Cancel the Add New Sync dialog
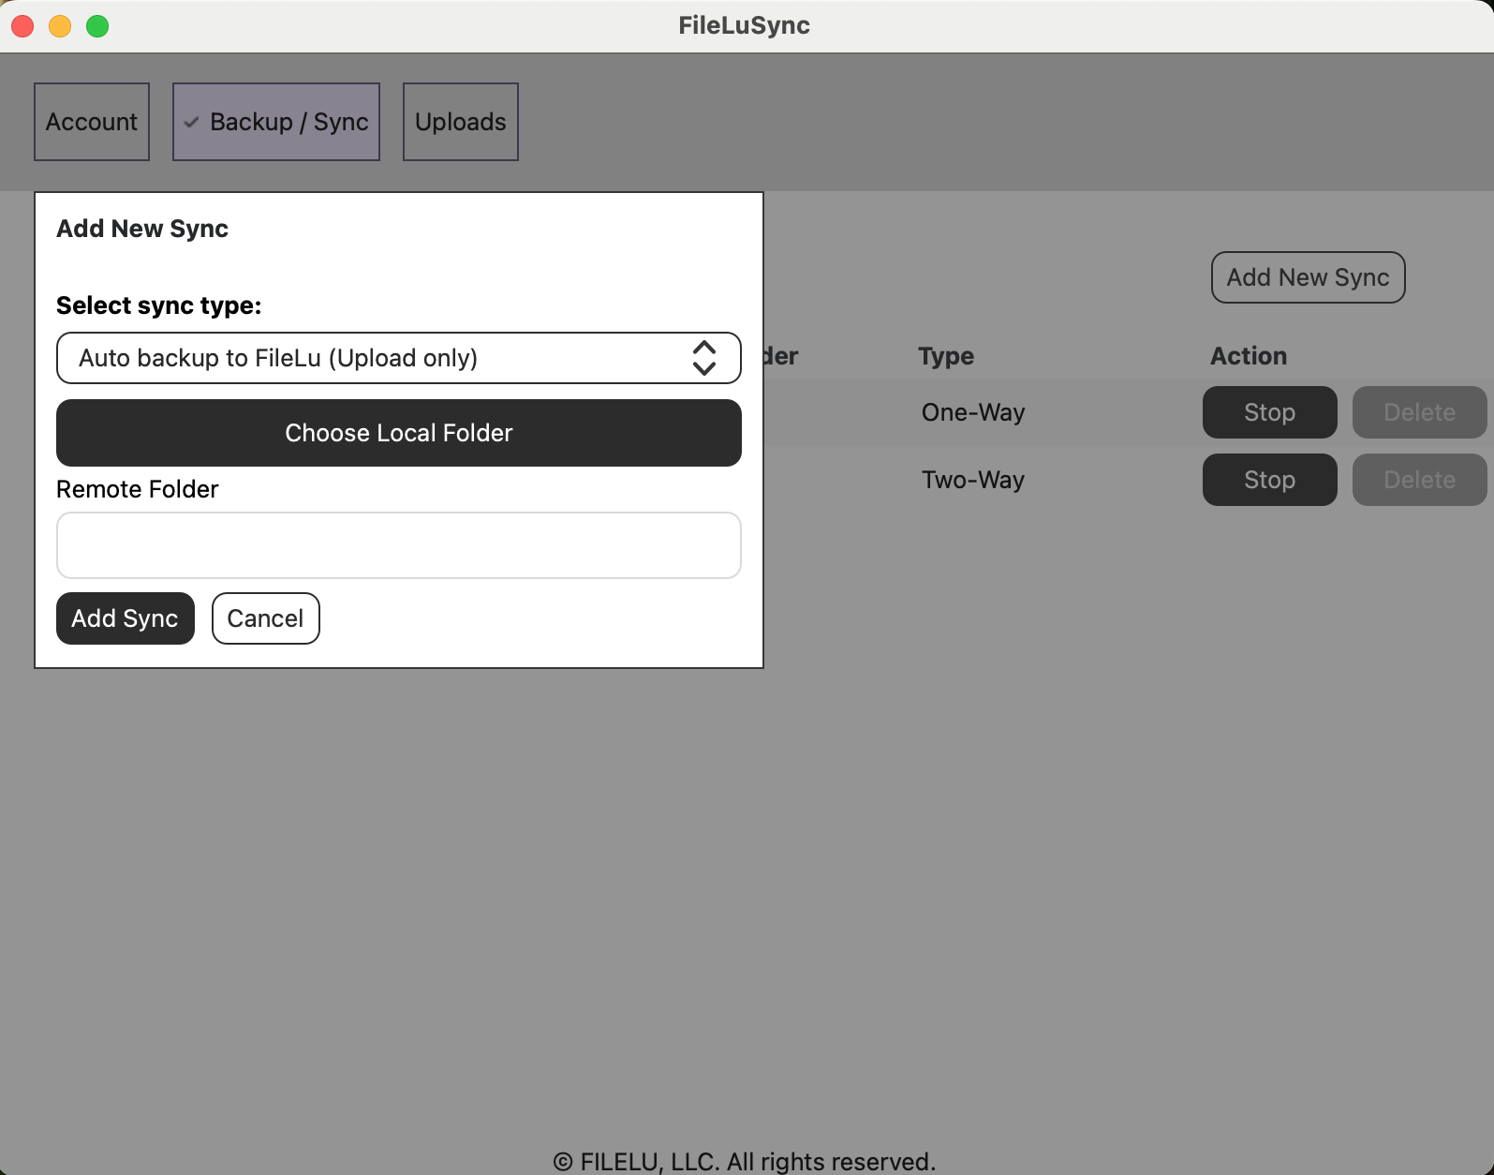 (x=266, y=618)
